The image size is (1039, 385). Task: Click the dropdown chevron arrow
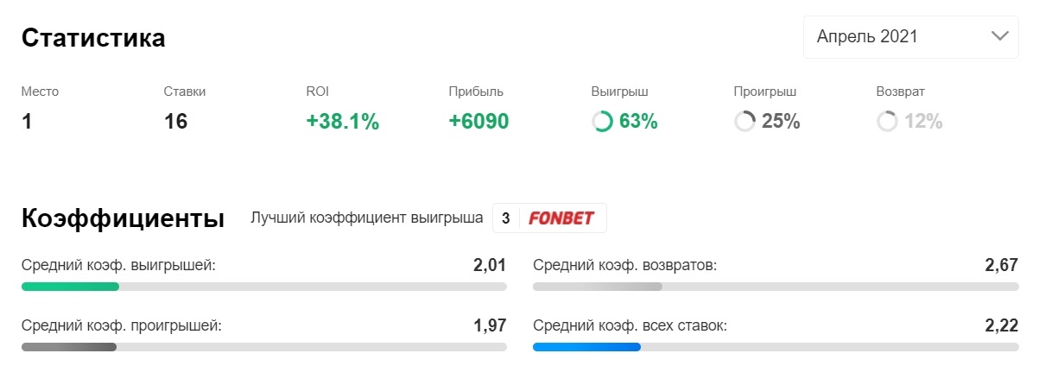[x=1000, y=36]
